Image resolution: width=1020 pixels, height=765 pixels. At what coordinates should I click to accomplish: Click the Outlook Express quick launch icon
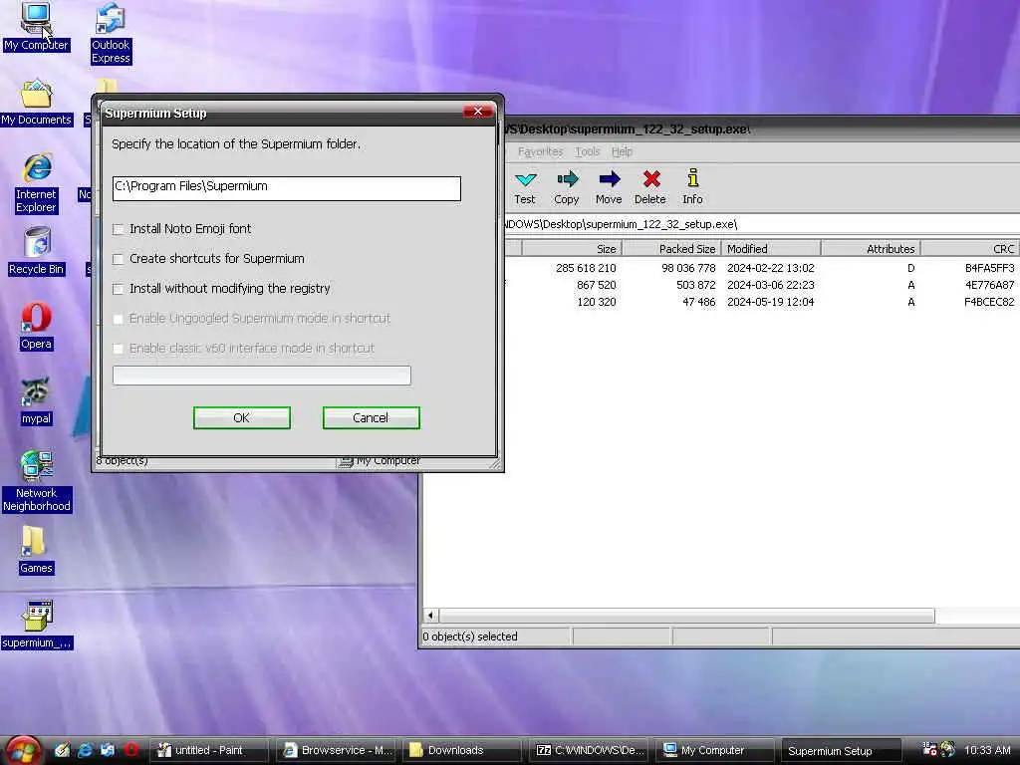coord(108,750)
